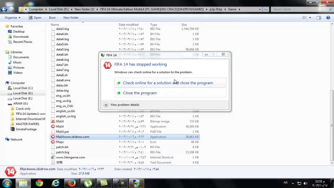The width and height of the screenshot is (334, 188).
Task: Launch Internet Explorer from the taskbar
Action: (56, 183)
